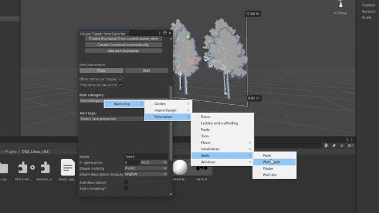
Task: Select the default material sphere asset
Action: [x=180, y=167]
